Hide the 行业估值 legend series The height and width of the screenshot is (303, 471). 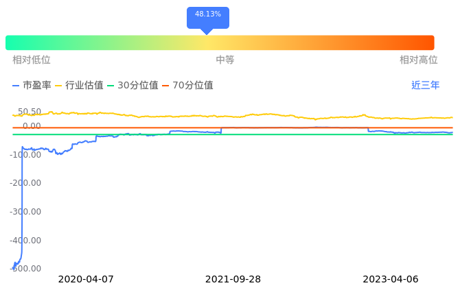(x=79, y=86)
